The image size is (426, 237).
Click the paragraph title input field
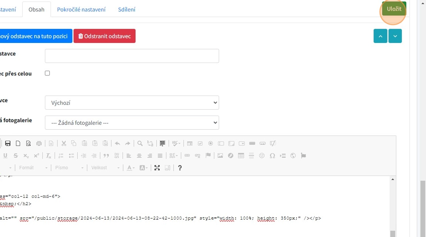click(132, 56)
